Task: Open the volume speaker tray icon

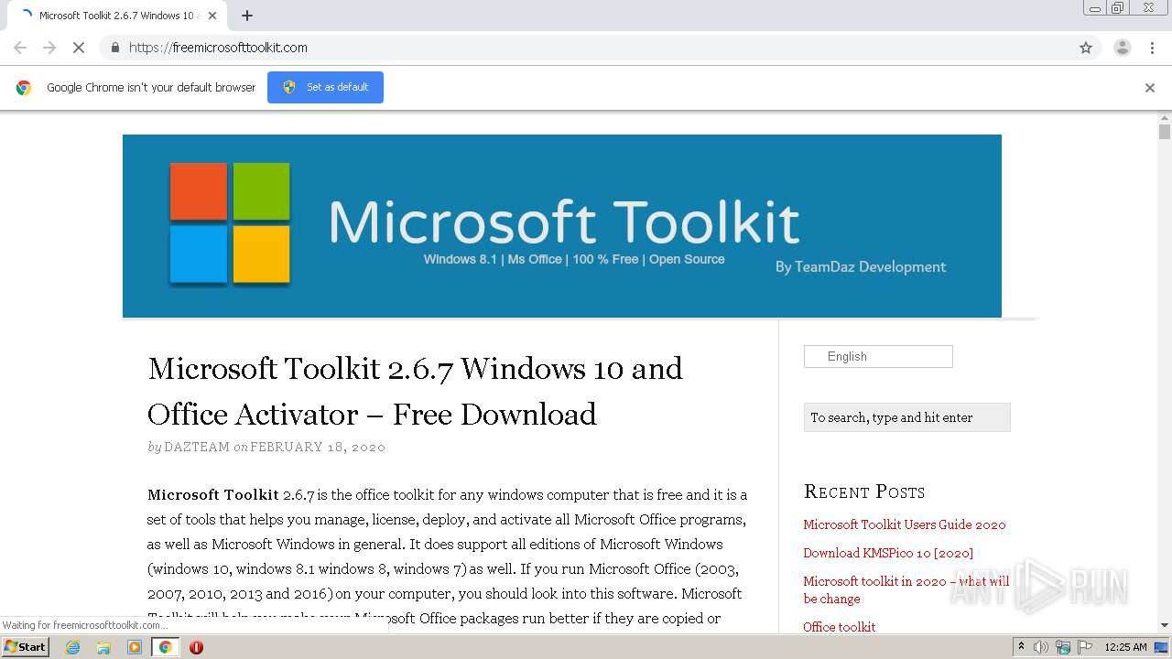Action: [x=1041, y=647]
